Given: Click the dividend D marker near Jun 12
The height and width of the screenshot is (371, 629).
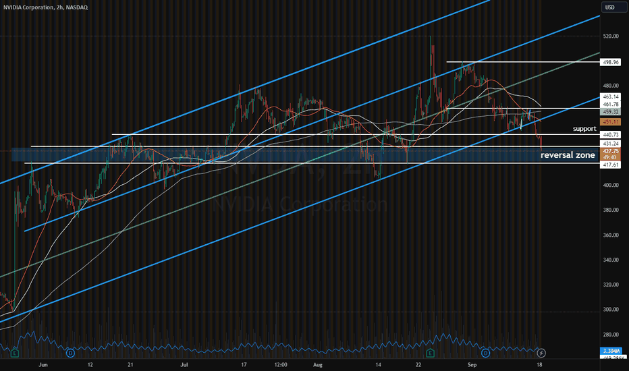Looking at the screenshot, I should (70, 353).
